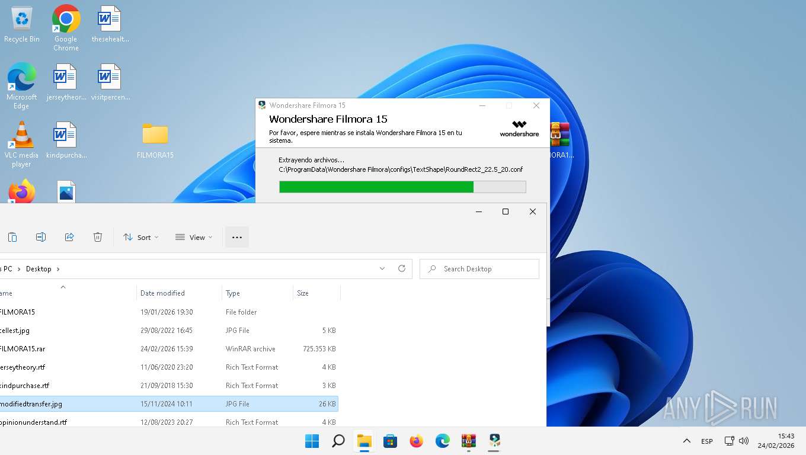Expand the address bar history dropdown
The width and height of the screenshot is (806, 455).
(x=382, y=268)
